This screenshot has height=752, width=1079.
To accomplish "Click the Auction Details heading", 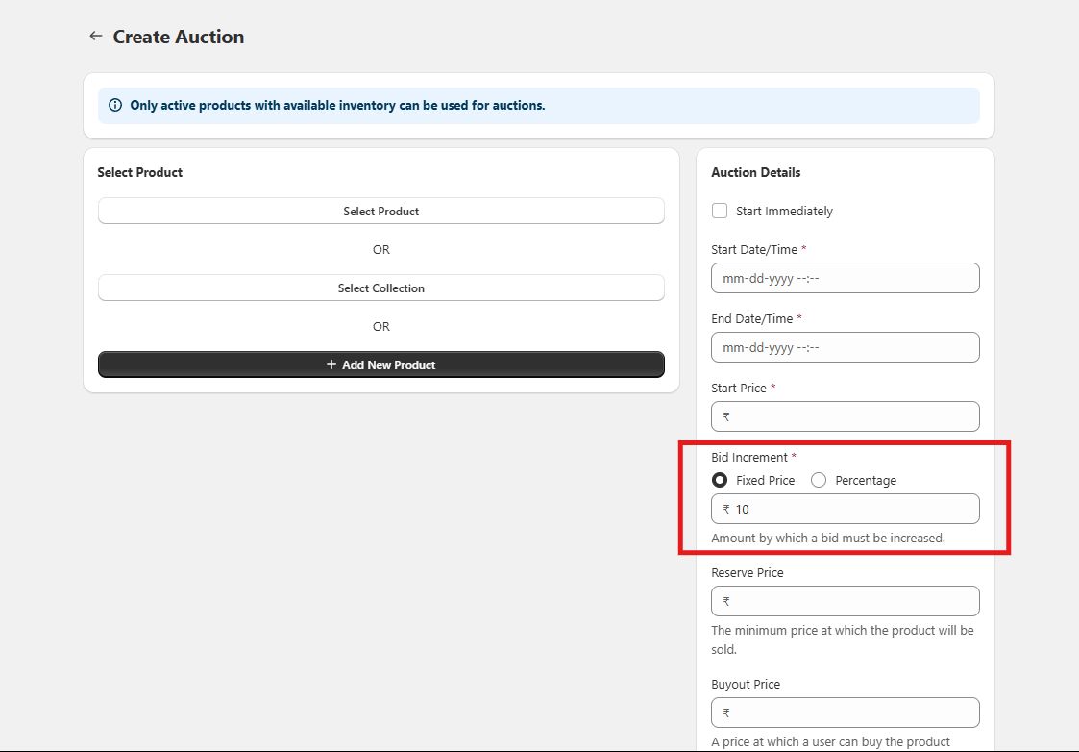I will (755, 172).
